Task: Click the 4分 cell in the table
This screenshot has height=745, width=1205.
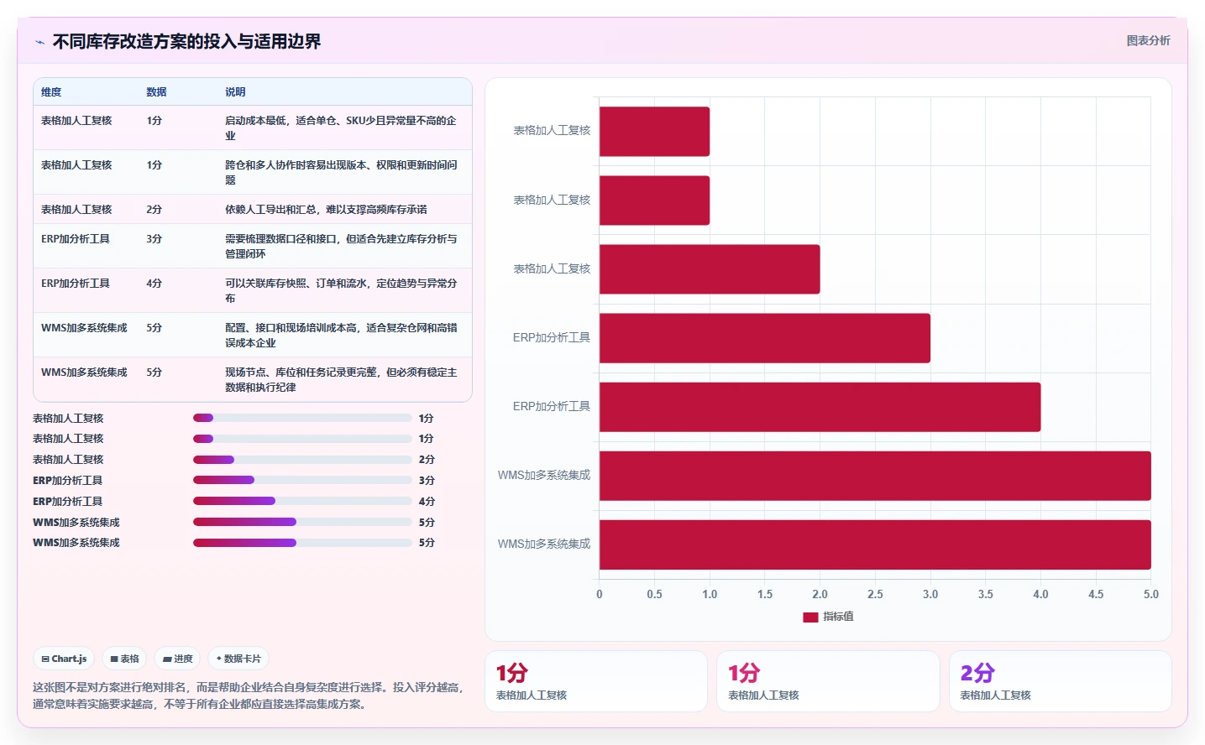Action: (155, 283)
